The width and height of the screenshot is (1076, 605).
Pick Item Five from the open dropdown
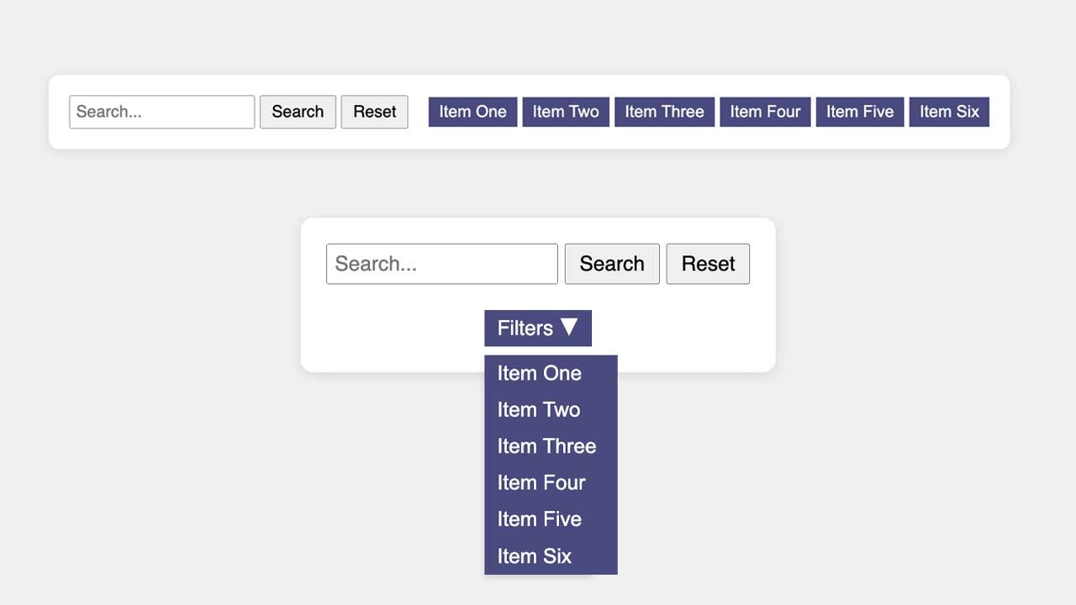(539, 518)
